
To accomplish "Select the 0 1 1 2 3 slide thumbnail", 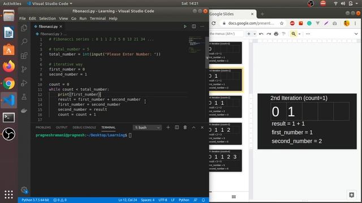I will 226,161.
